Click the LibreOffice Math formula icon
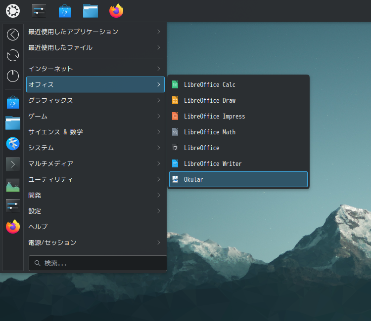Viewport: 371px width, 321px height. tap(175, 132)
